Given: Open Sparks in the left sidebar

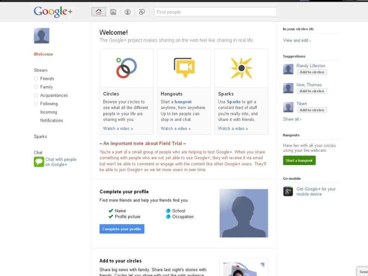Looking at the screenshot, I should click(x=40, y=137).
